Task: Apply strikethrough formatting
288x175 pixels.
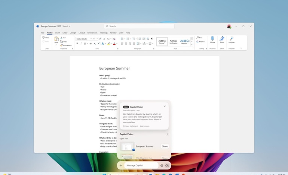Action: 91,44
